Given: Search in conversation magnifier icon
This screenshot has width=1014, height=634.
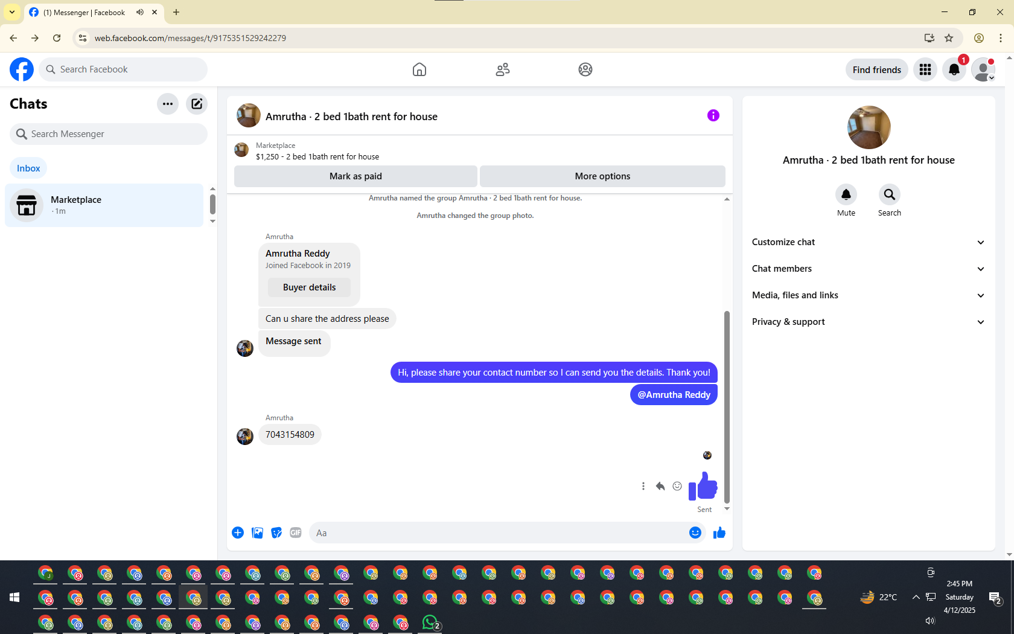Looking at the screenshot, I should tap(890, 194).
